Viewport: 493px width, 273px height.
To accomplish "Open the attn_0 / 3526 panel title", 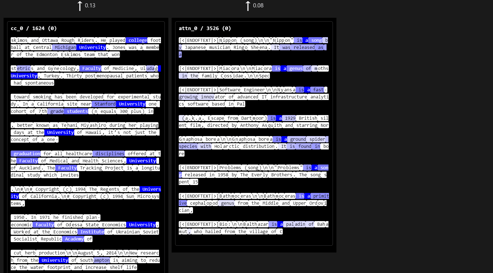I will (x=205, y=28).
